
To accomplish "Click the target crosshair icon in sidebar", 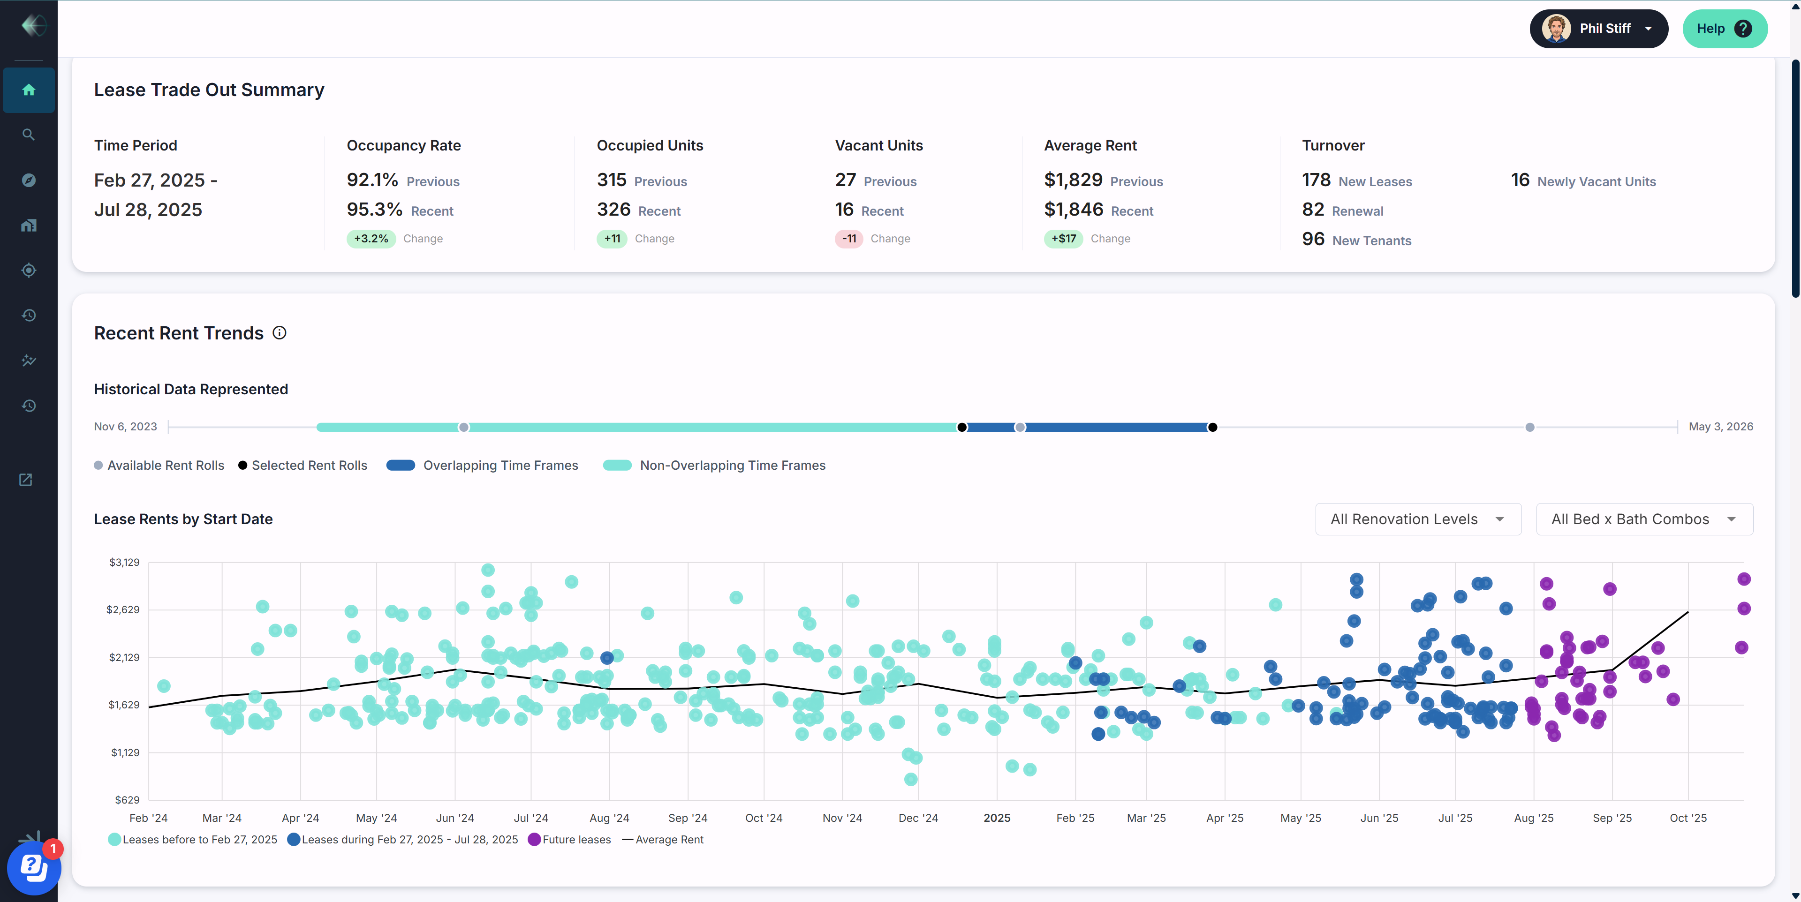I will tap(29, 271).
